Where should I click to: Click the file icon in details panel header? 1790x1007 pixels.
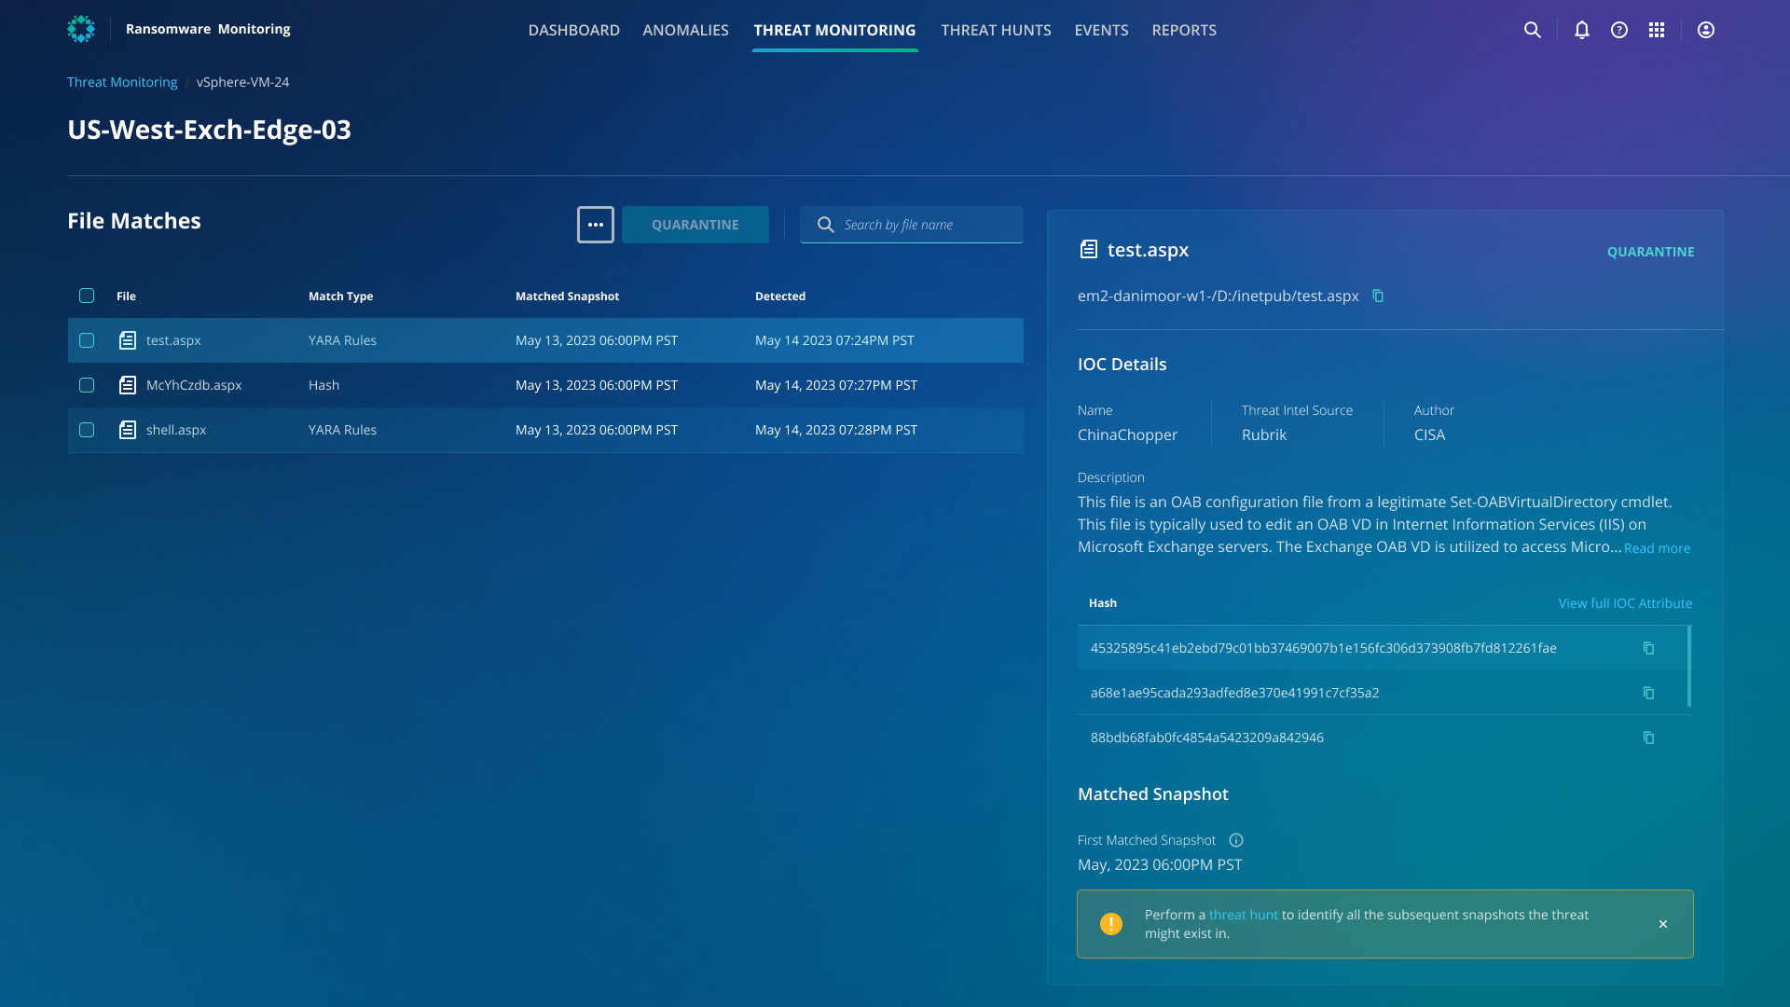[1088, 249]
